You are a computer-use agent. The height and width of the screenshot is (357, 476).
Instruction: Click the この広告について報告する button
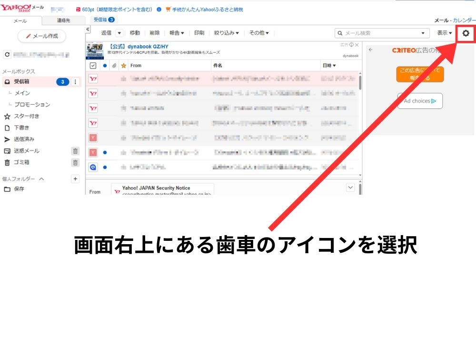tap(419, 74)
